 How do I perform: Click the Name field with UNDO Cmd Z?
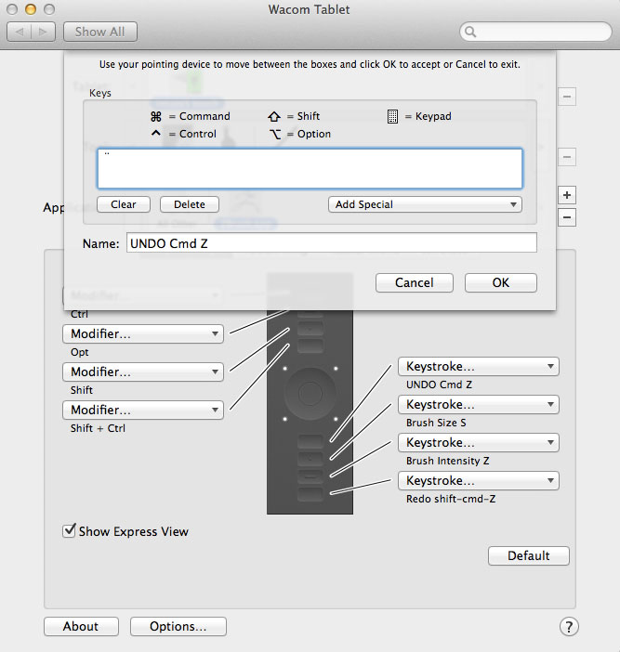(332, 242)
